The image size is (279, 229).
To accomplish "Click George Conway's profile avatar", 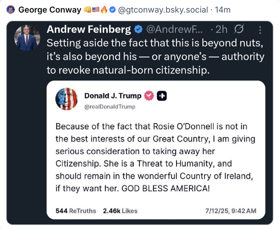I will tap(10, 10).
